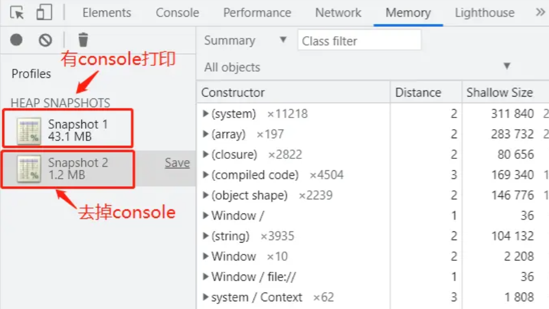Toggle the device toolbar icon

tap(44, 12)
